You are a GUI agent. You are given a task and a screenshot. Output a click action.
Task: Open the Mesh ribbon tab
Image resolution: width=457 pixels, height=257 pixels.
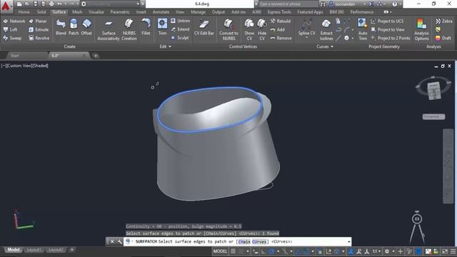tap(77, 12)
